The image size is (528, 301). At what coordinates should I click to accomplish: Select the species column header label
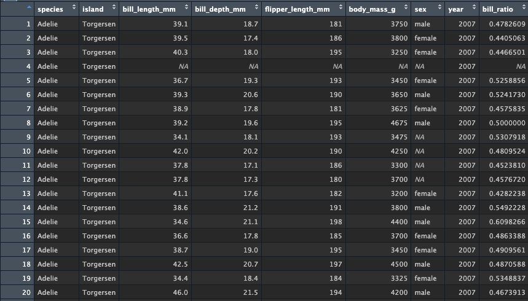tap(50, 9)
